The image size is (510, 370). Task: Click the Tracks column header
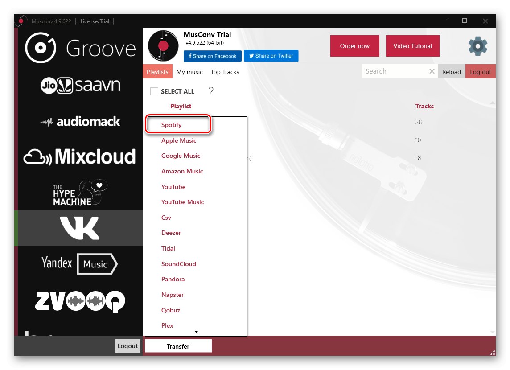pos(424,106)
